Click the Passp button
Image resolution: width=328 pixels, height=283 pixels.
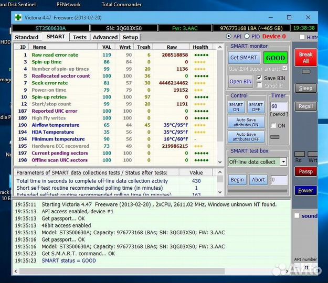[x=305, y=171]
